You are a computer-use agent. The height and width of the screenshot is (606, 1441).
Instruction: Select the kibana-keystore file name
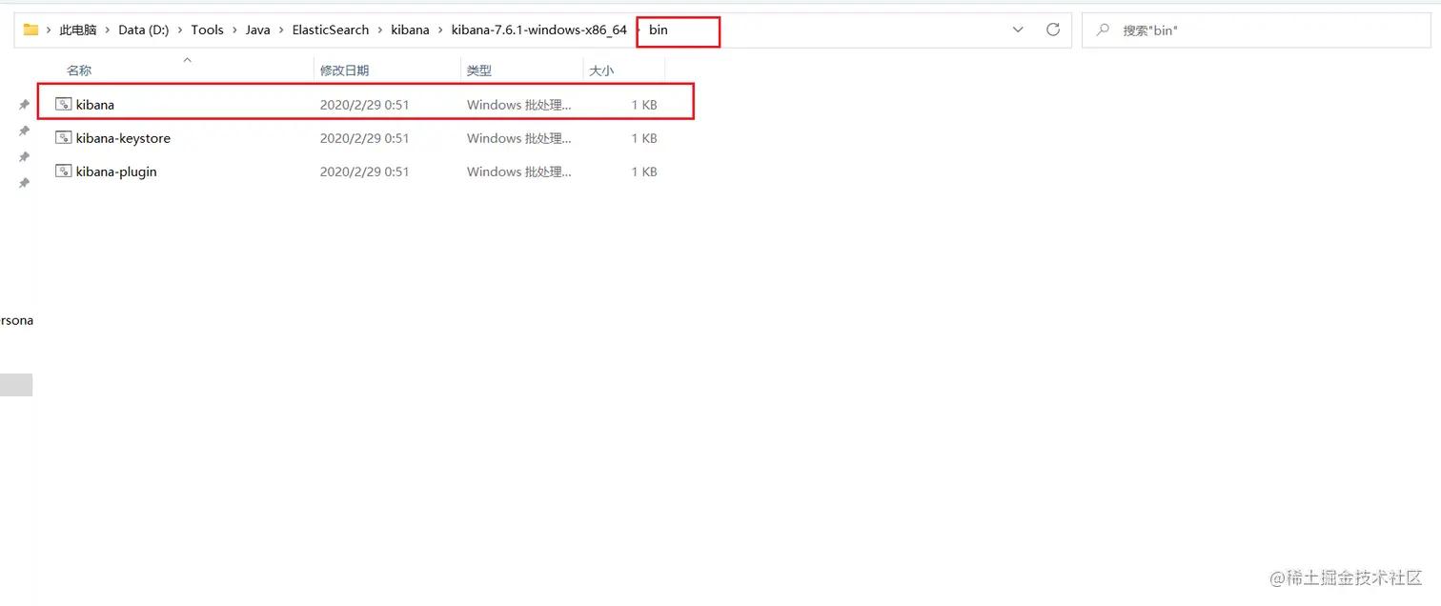click(123, 138)
